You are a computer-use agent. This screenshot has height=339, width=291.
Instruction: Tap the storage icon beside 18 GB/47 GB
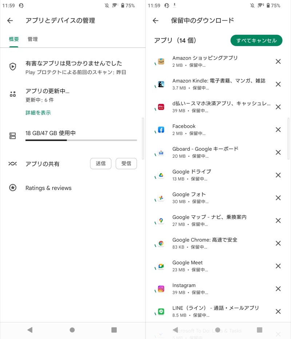click(13, 136)
